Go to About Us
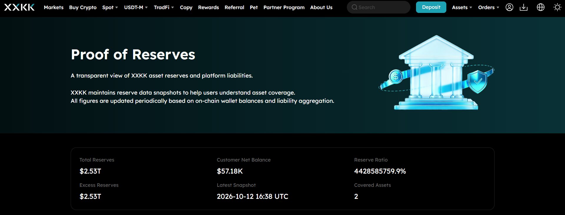565x215 pixels. click(321, 7)
